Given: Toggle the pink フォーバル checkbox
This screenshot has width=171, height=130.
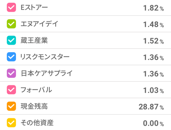Looking at the screenshot, I should (11, 90).
